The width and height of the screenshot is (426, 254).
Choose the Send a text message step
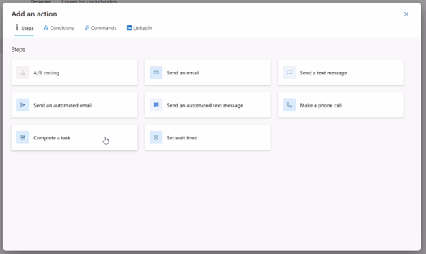click(x=341, y=73)
